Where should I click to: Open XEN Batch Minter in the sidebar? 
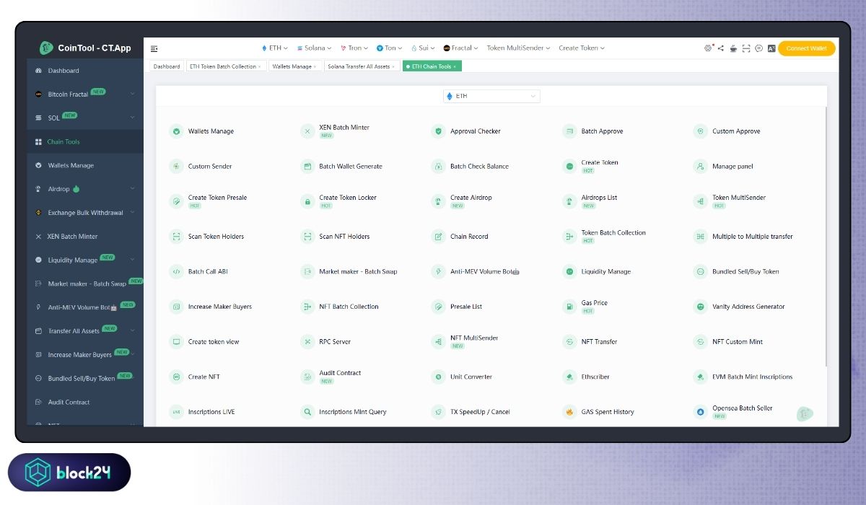tap(85, 237)
